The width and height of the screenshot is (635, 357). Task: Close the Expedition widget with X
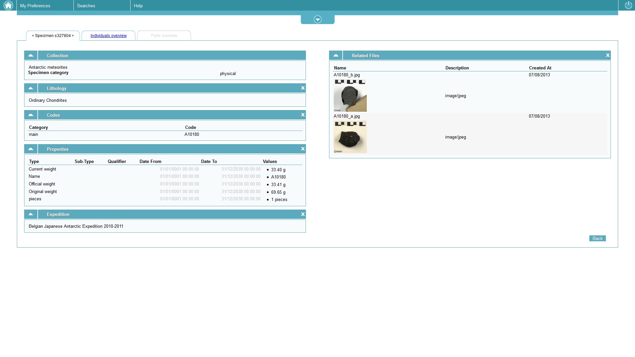[303, 215]
